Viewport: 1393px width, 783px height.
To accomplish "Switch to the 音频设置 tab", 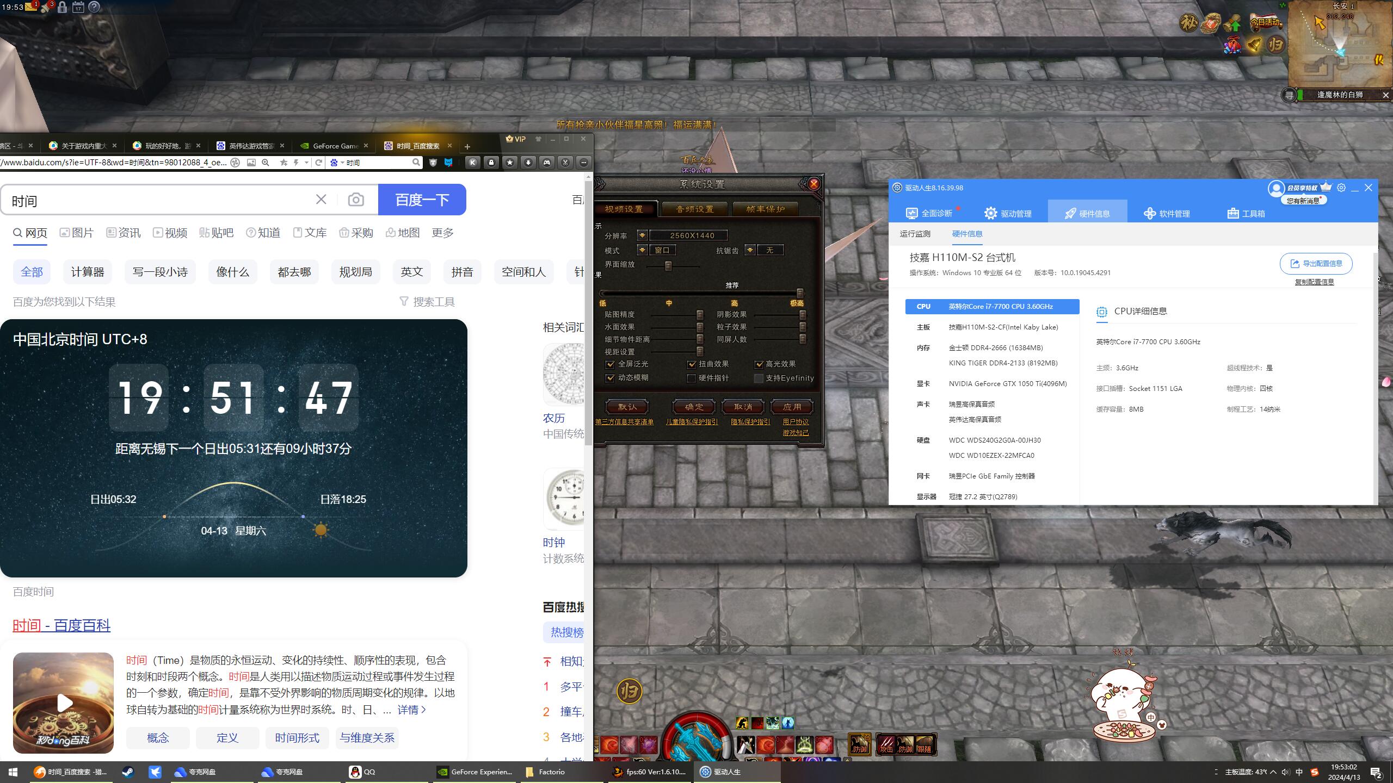I will coord(694,209).
